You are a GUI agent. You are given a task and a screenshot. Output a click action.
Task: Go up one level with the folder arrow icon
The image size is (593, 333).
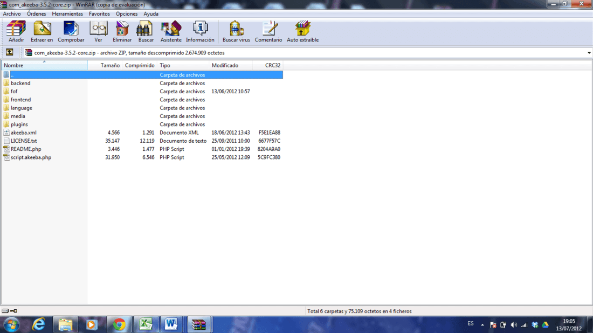(x=10, y=53)
